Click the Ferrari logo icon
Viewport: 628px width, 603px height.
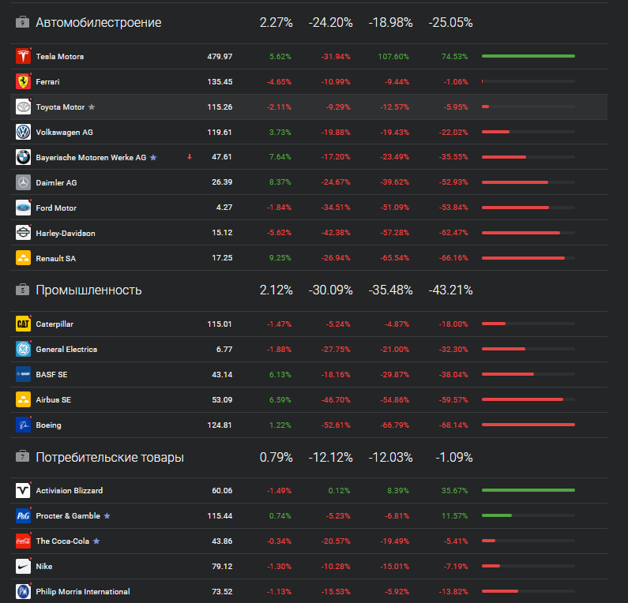[x=23, y=82]
